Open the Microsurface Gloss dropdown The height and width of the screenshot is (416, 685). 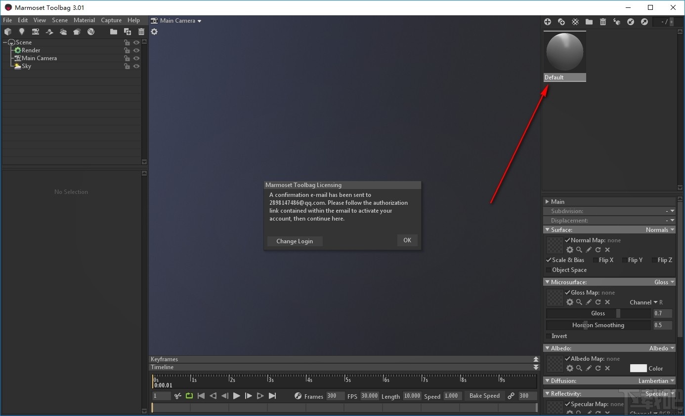coord(664,282)
